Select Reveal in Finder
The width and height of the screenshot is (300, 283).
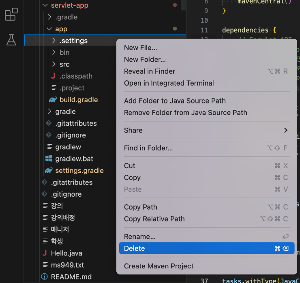pyautogui.click(x=207, y=71)
